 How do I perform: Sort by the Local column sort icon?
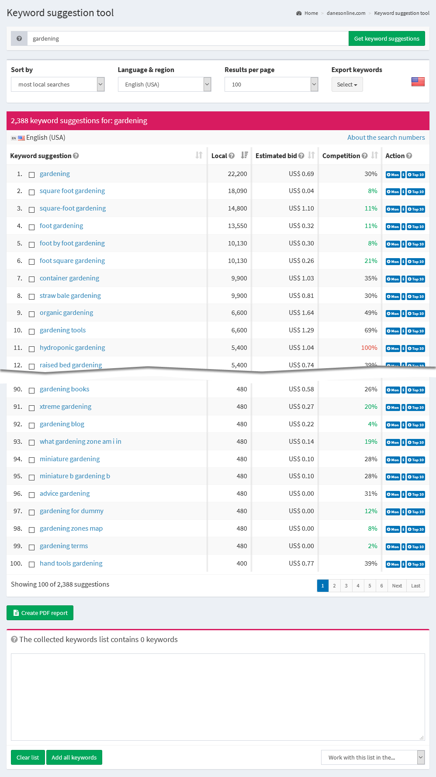coord(244,155)
